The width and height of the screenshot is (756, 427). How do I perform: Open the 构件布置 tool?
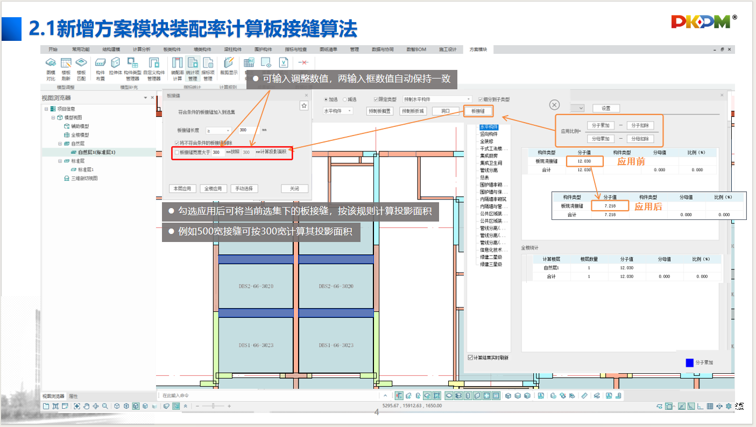point(100,69)
